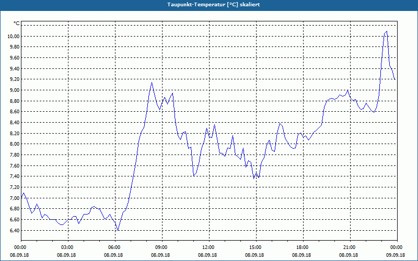Pick the "7,00" y-axis label

tap(15, 198)
